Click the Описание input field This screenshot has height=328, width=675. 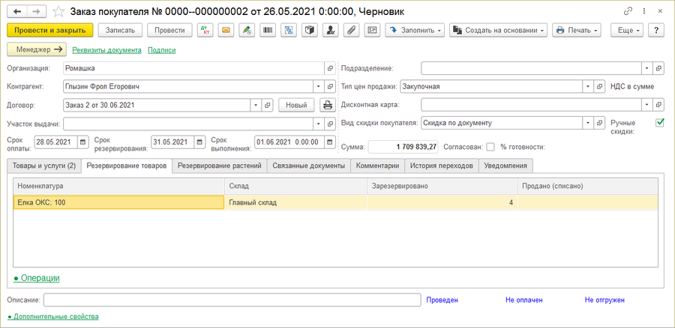[x=232, y=300]
